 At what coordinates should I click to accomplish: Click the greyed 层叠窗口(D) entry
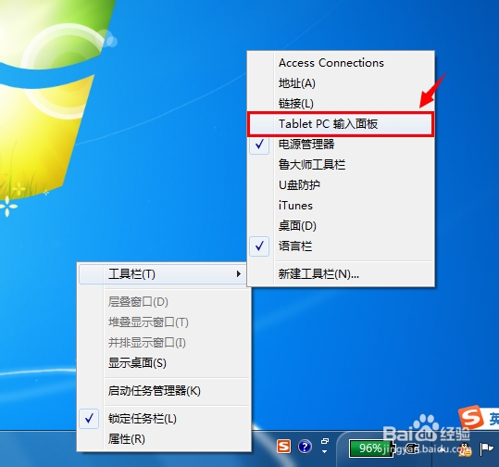164,302
